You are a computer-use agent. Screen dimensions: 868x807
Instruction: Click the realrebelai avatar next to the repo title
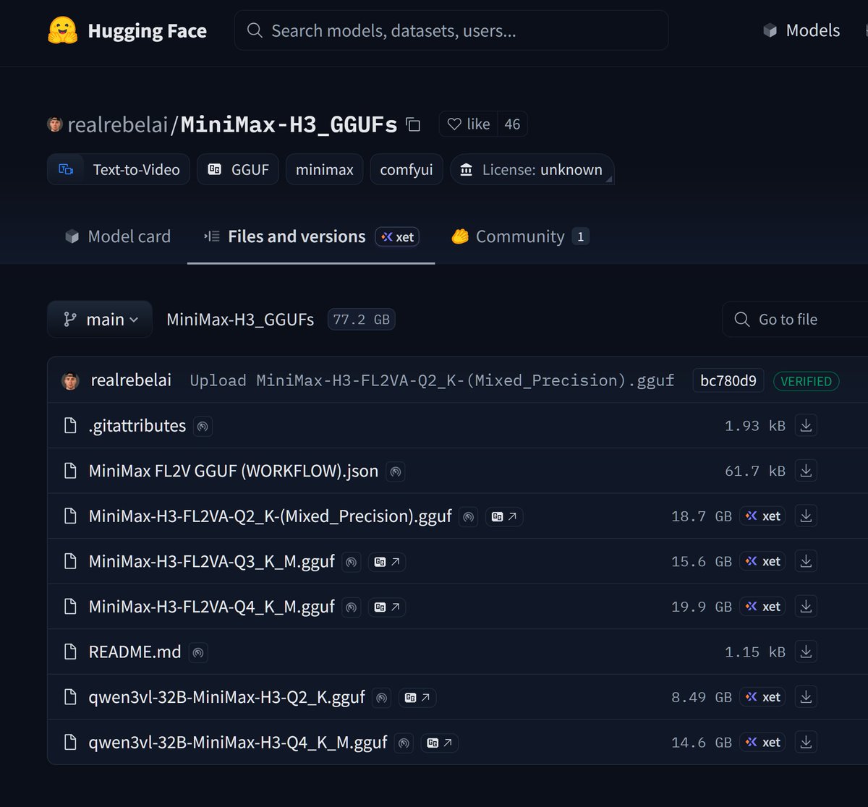(x=55, y=124)
